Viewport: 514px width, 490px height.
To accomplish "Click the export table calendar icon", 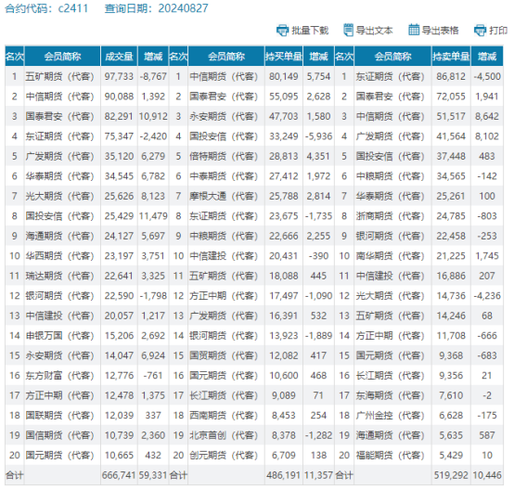I will tap(414, 30).
